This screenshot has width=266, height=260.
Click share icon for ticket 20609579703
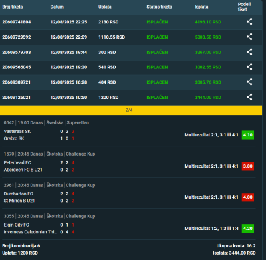249,52
